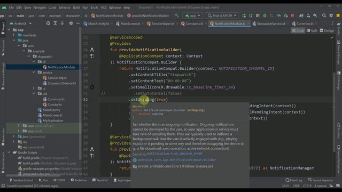The width and height of the screenshot is (342, 192).
Task: Open the File menu
Action: (11, 7)
